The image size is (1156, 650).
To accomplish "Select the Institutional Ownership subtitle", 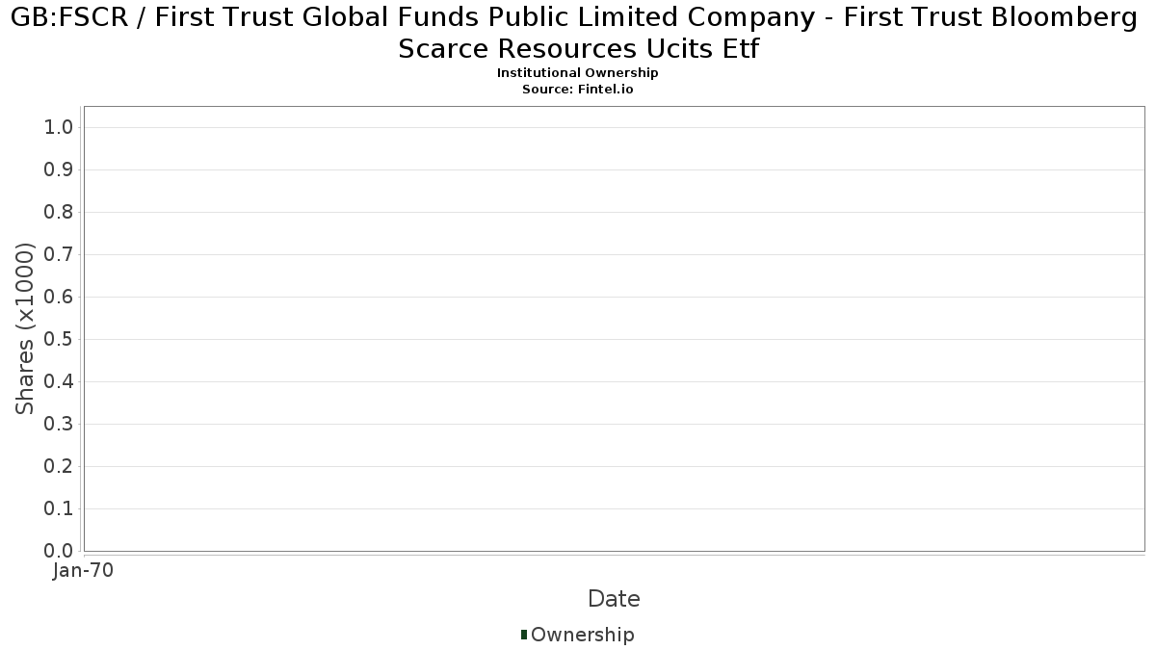I will tap(578, 73).
